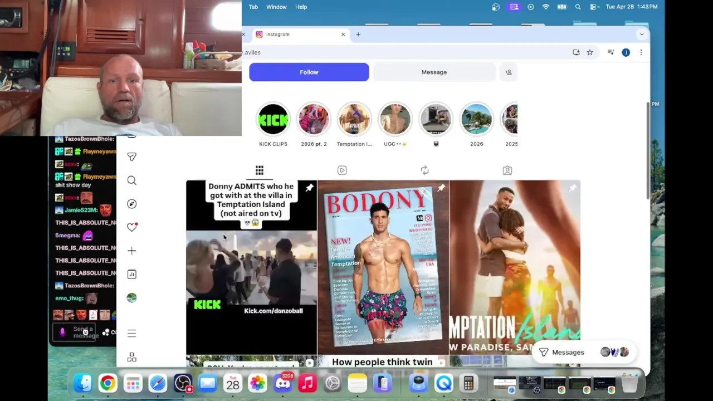This screenshot has width=713, height=401.
Task: Click the Wi-Fi status icon
Action: [x=546, y=7]
